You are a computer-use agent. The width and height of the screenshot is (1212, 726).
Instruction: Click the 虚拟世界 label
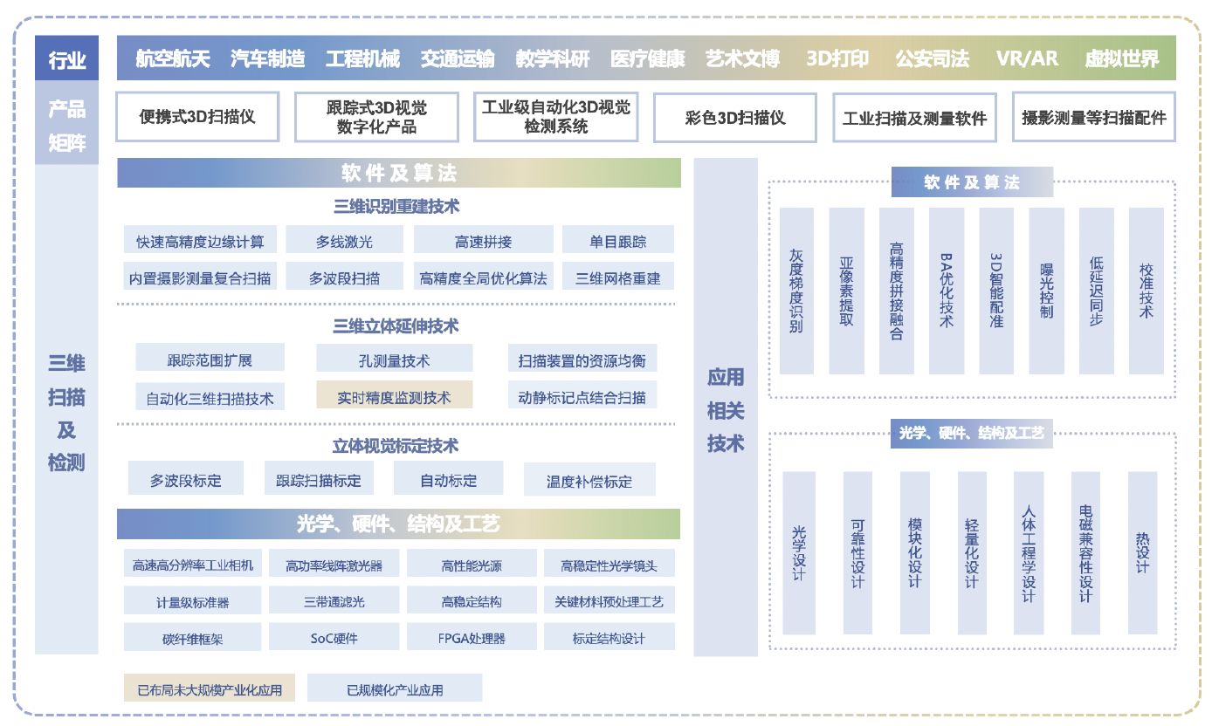tap(1122, 59)
